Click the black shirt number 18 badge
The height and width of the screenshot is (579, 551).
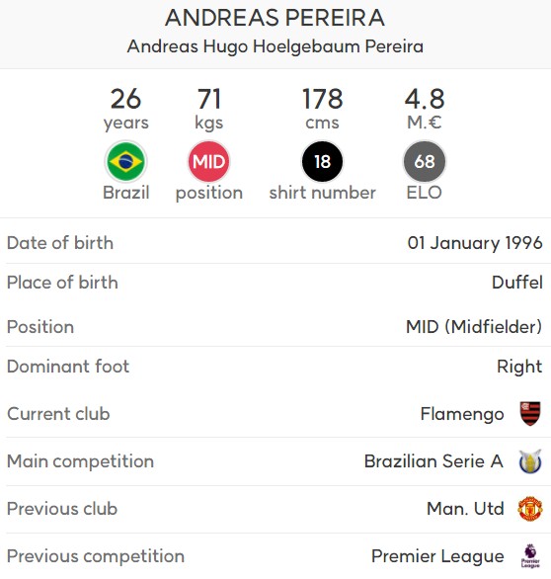click(322, 161)
